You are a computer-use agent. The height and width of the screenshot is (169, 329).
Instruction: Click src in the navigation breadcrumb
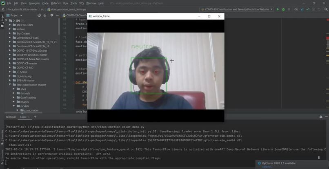click(x=42, y=9)
